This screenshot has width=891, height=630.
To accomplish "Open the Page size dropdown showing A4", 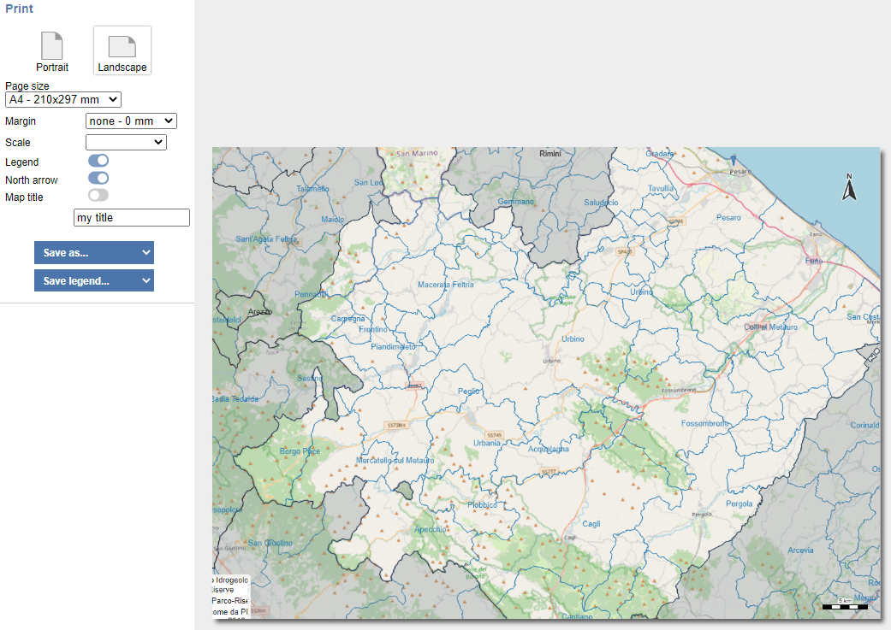I will click(x=62, y=99).
